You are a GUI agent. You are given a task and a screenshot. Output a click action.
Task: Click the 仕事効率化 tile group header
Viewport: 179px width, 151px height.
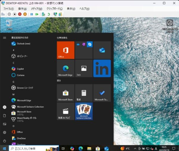[x=62, y=38]
